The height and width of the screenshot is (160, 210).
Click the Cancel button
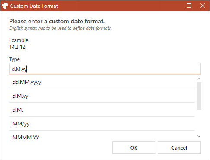(x=179, y=147)
